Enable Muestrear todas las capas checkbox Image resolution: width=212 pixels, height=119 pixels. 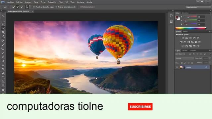point(34,7)
